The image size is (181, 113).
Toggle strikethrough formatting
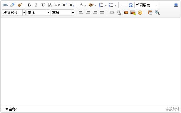click(x=57, y=5)
